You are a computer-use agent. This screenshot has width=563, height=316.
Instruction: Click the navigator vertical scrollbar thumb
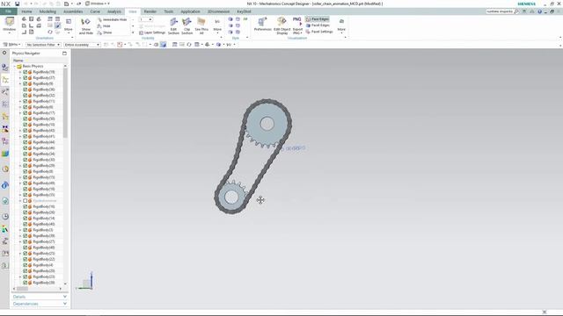65,104
